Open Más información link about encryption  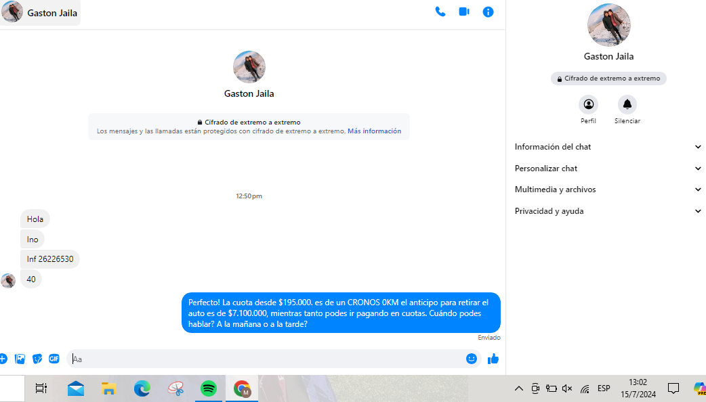point(374,131)
